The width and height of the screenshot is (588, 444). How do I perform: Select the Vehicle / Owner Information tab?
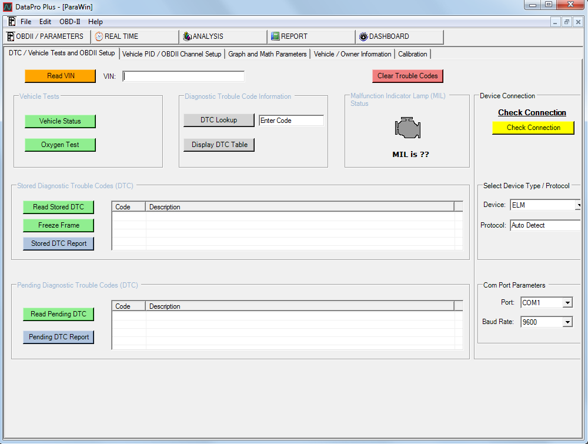pos(352,54)
